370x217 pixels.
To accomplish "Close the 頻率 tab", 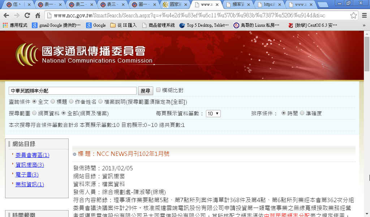I will 248,4.
